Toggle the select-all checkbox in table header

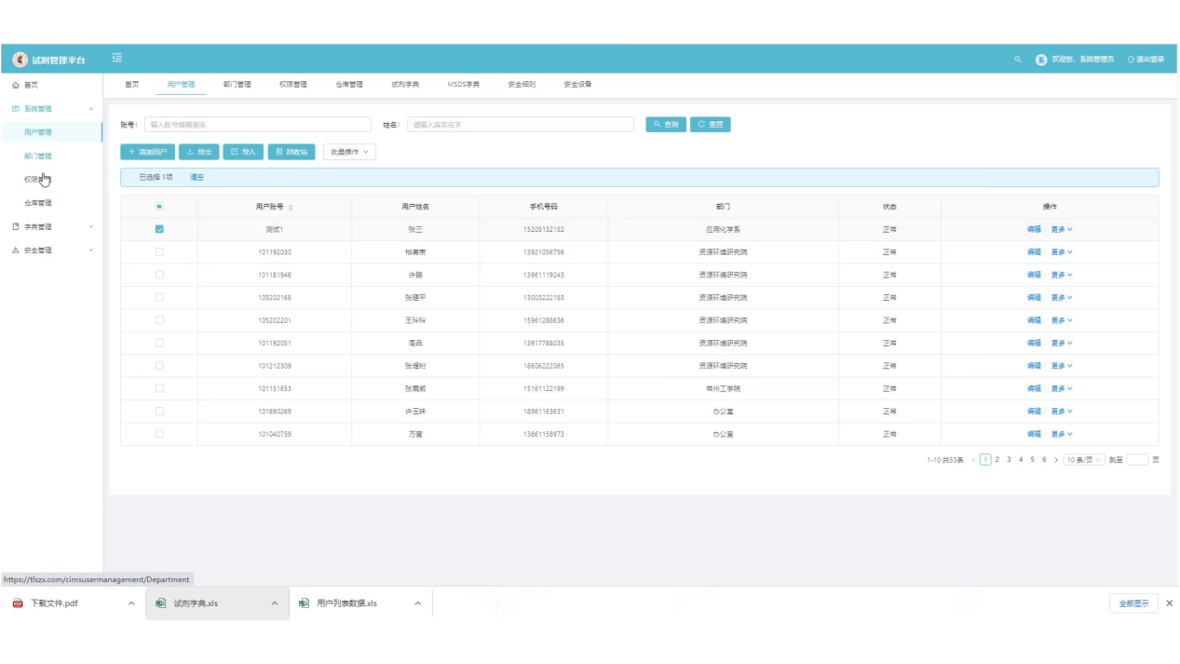[x=159, y=207]
